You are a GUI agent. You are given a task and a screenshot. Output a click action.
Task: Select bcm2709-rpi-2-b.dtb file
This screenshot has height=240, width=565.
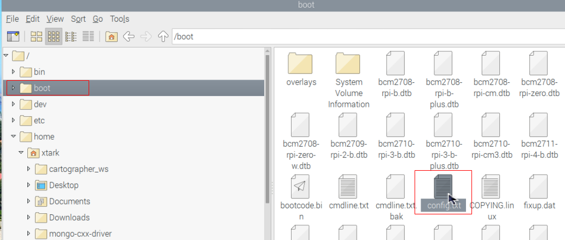click(x=348, y=136)
